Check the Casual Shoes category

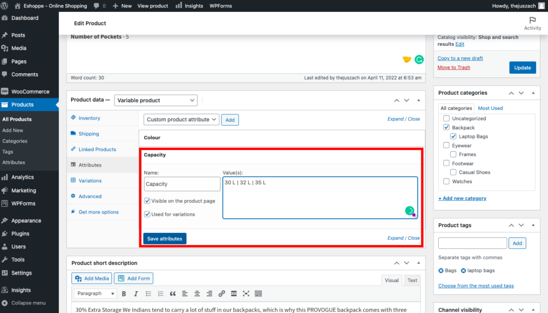(453, 172)
